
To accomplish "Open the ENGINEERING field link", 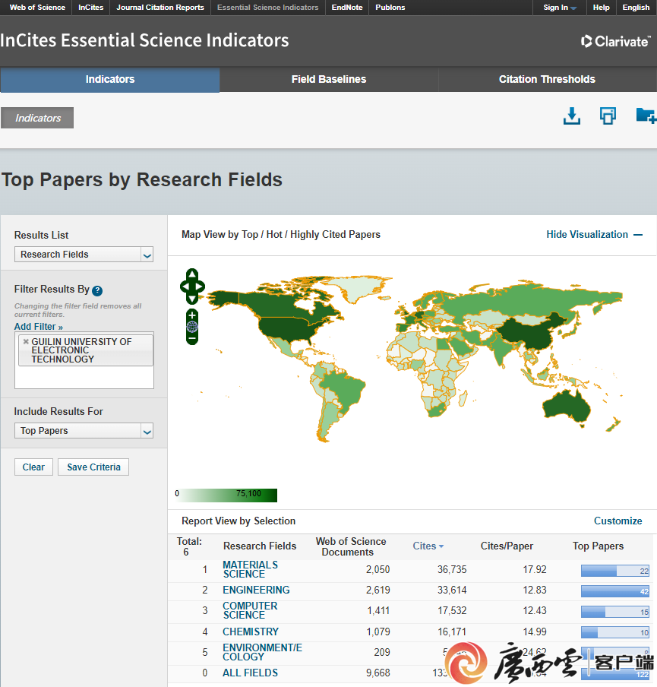I will point(256,590).
